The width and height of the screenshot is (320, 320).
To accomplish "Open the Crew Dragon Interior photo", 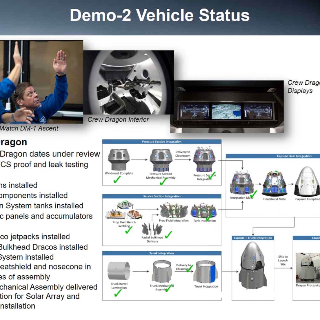I will (x=129, y=82).
